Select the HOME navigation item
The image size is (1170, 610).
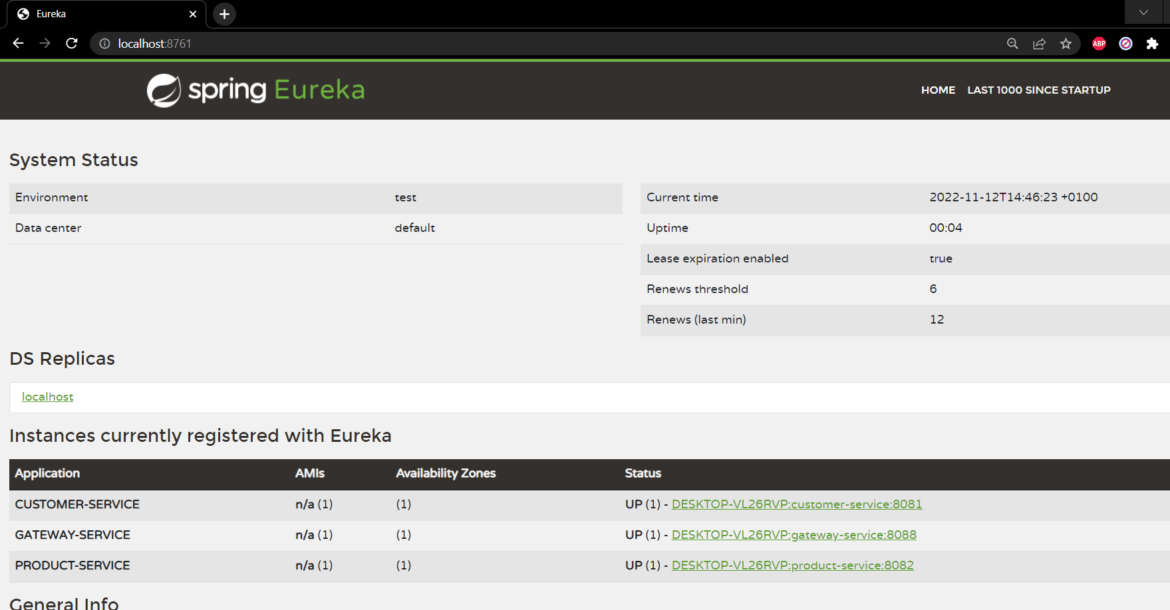938,90
